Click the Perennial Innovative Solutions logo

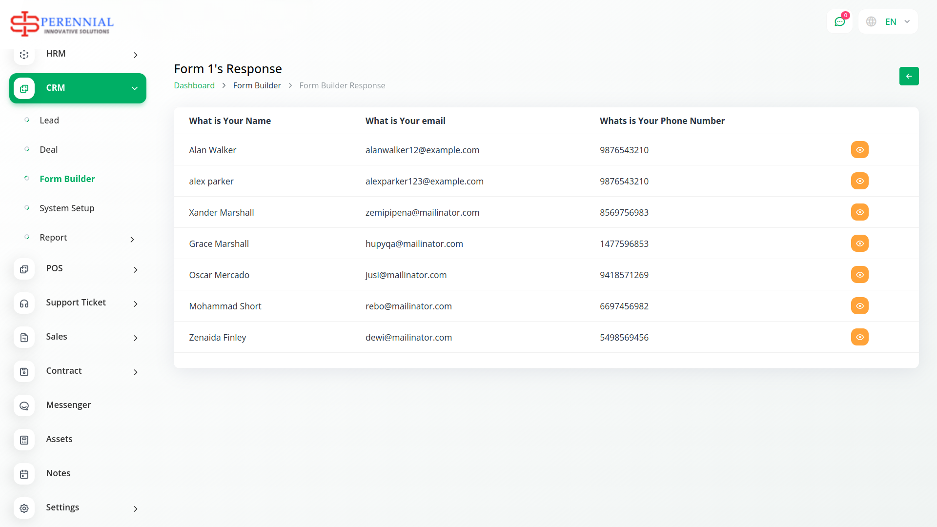coord(62,23)
